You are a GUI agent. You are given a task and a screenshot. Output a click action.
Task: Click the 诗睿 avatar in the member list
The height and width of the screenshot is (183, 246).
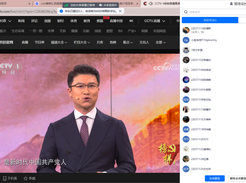coord(186,129)
